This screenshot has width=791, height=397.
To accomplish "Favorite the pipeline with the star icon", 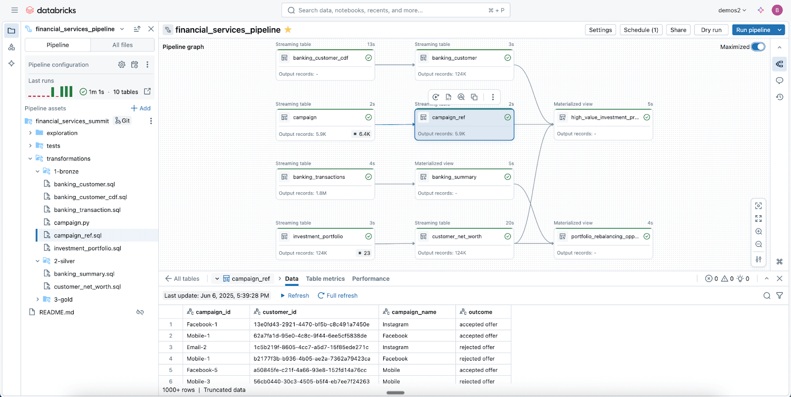I will [x=288, y=30].
